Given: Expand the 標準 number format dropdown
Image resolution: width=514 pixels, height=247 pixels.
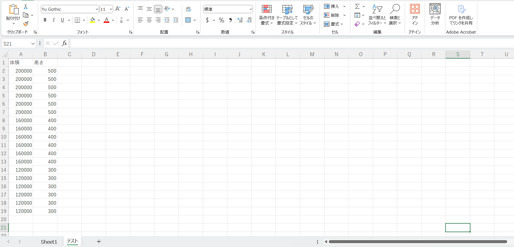Looking at the screenshot, I should pyautogui.click(x=251, y=9).
